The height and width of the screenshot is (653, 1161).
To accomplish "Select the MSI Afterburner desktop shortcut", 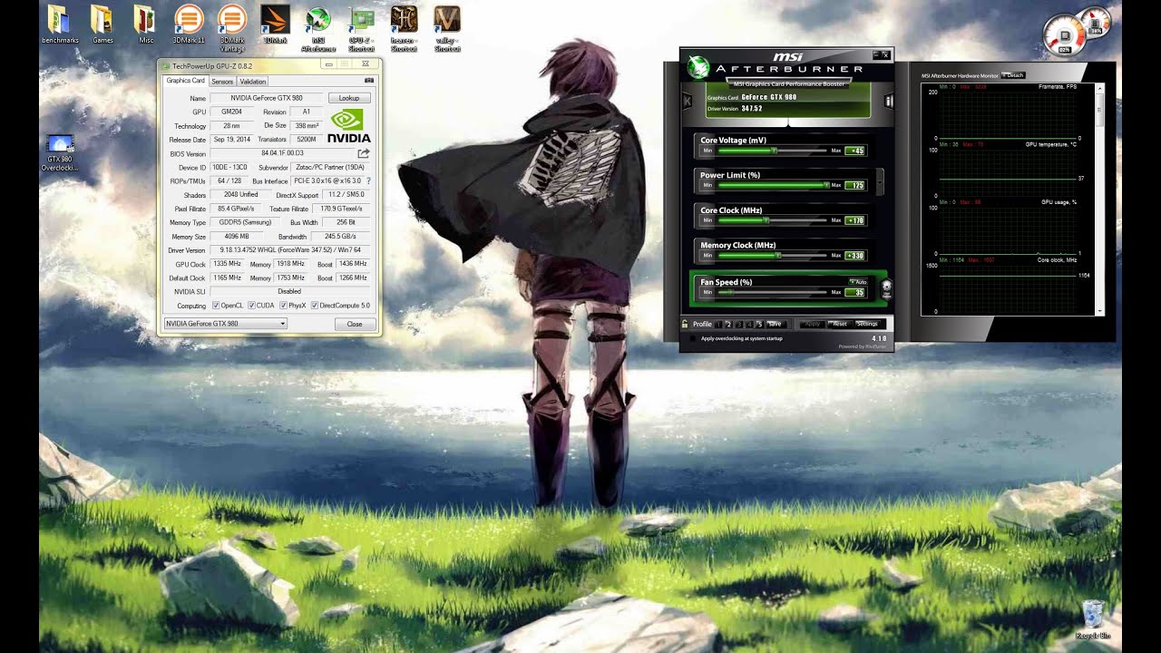I will [317, 27].
